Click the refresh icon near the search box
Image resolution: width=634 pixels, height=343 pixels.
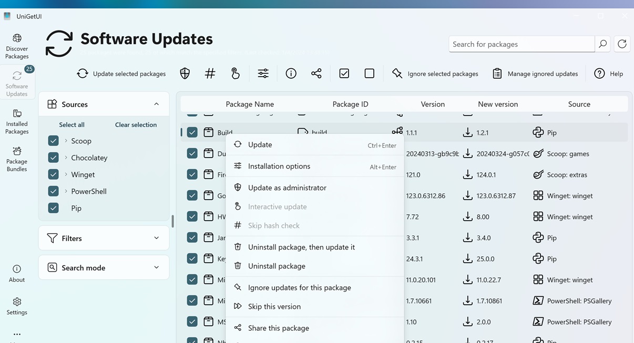point(622,44)
